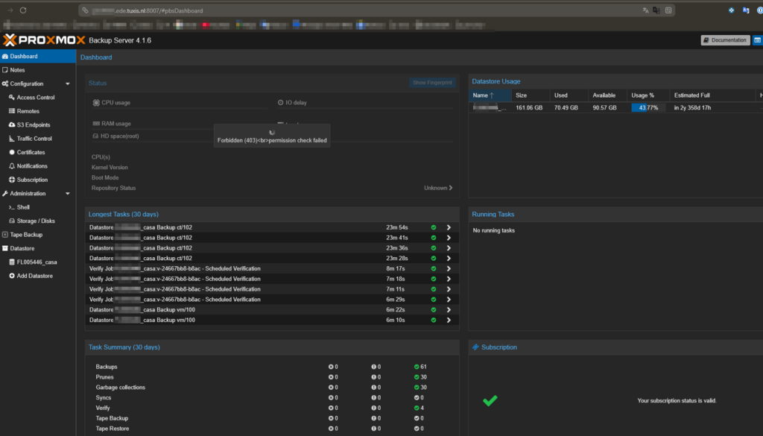Sort Datastore Usage by Name column
Screen dimensions: 763x436
490,95
